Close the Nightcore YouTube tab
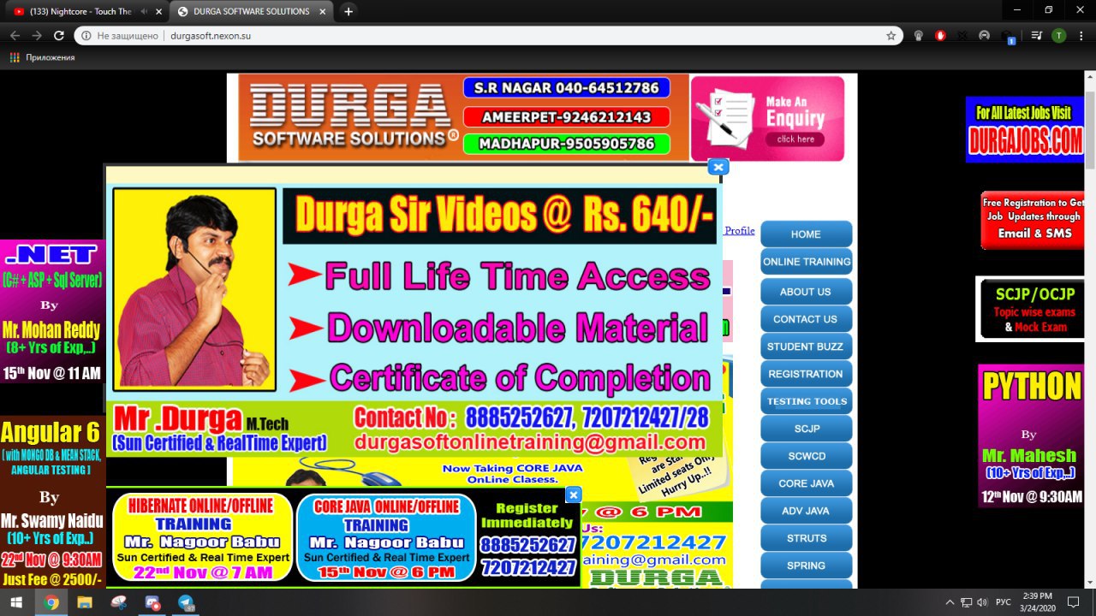Image resolution: width=1096 pixels, height=616 pixels. click(x=158, y=12)
